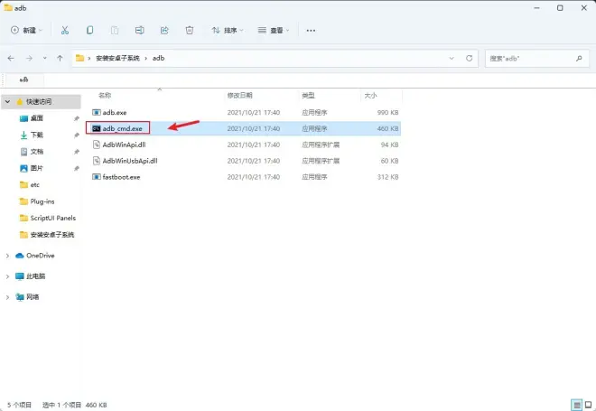The image size is (596, 411).
Task: Select the AdbWinUsbApi.dll file
Action: pos(244,161)
